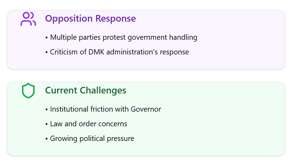The image size is (295, 165).
Task: Click 'Criticism of DMK administration's response' bullet
Action: point(117,52)
